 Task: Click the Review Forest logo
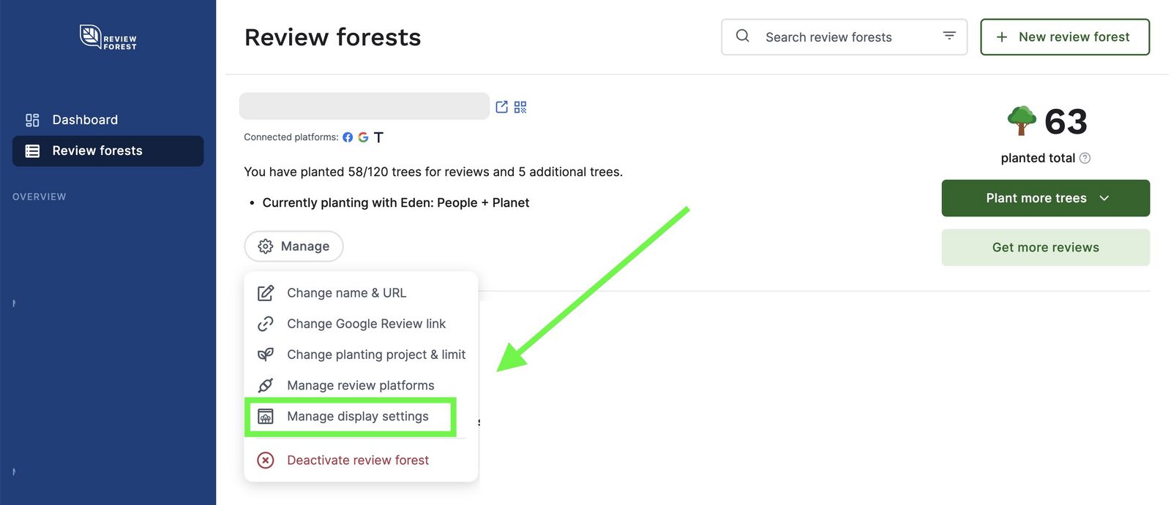pos(108,37)
